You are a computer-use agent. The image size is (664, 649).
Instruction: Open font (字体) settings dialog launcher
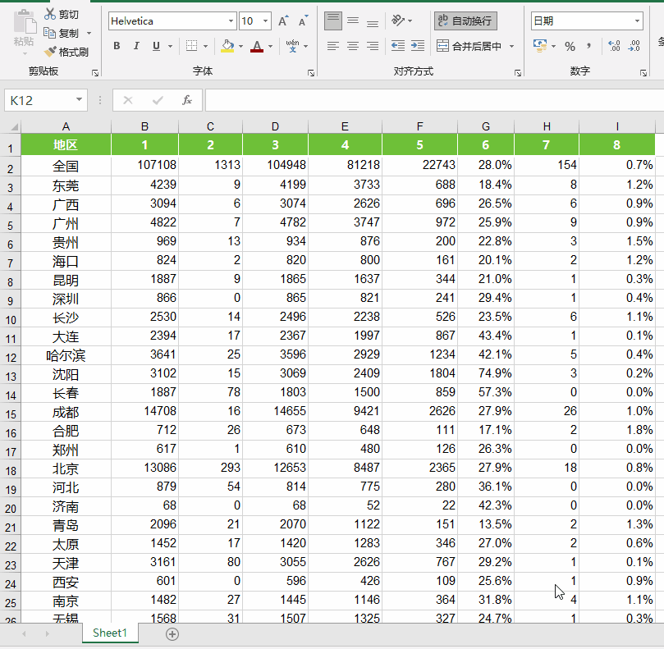pos(311,73)
